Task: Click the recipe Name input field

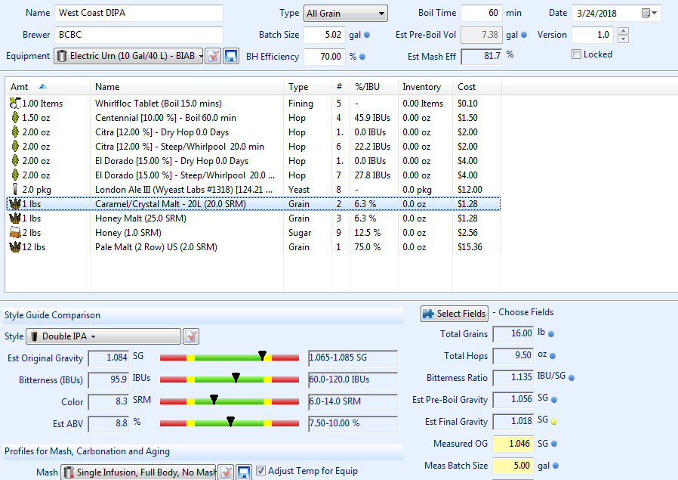Action: click(x=139, y=13)
